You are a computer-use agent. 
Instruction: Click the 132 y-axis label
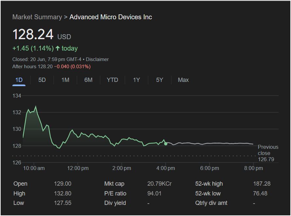(x=17, y=112)
